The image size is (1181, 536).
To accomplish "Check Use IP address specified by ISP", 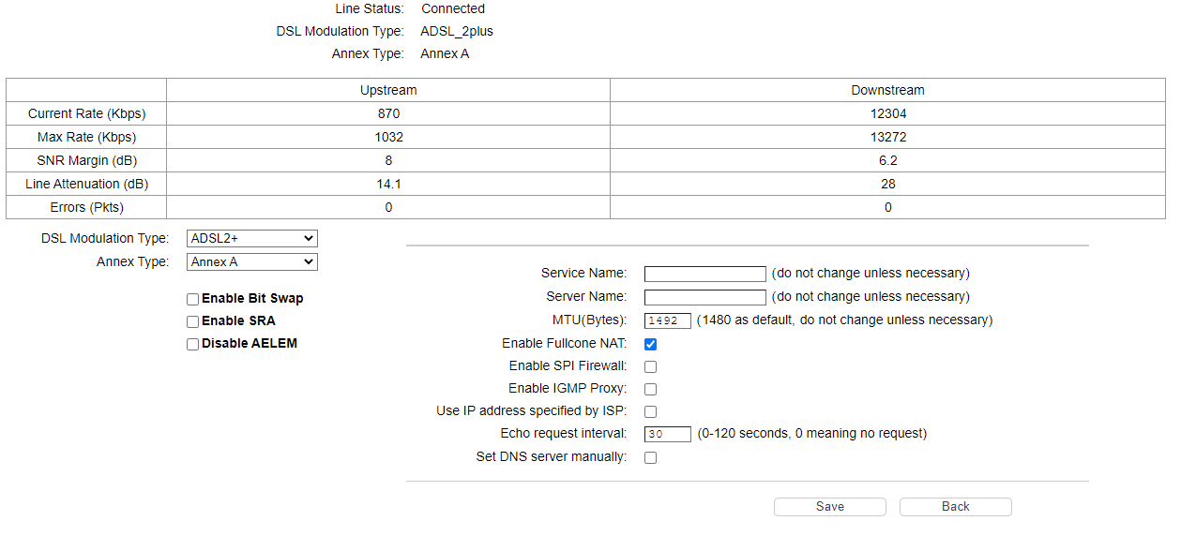I will point(650,411).
